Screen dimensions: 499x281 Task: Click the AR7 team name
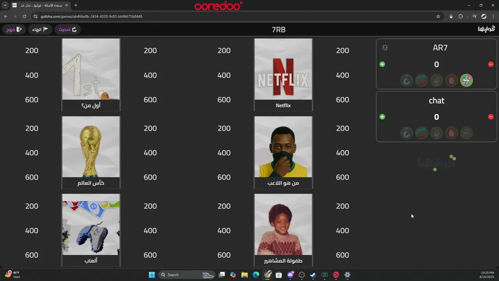(440, 48)
